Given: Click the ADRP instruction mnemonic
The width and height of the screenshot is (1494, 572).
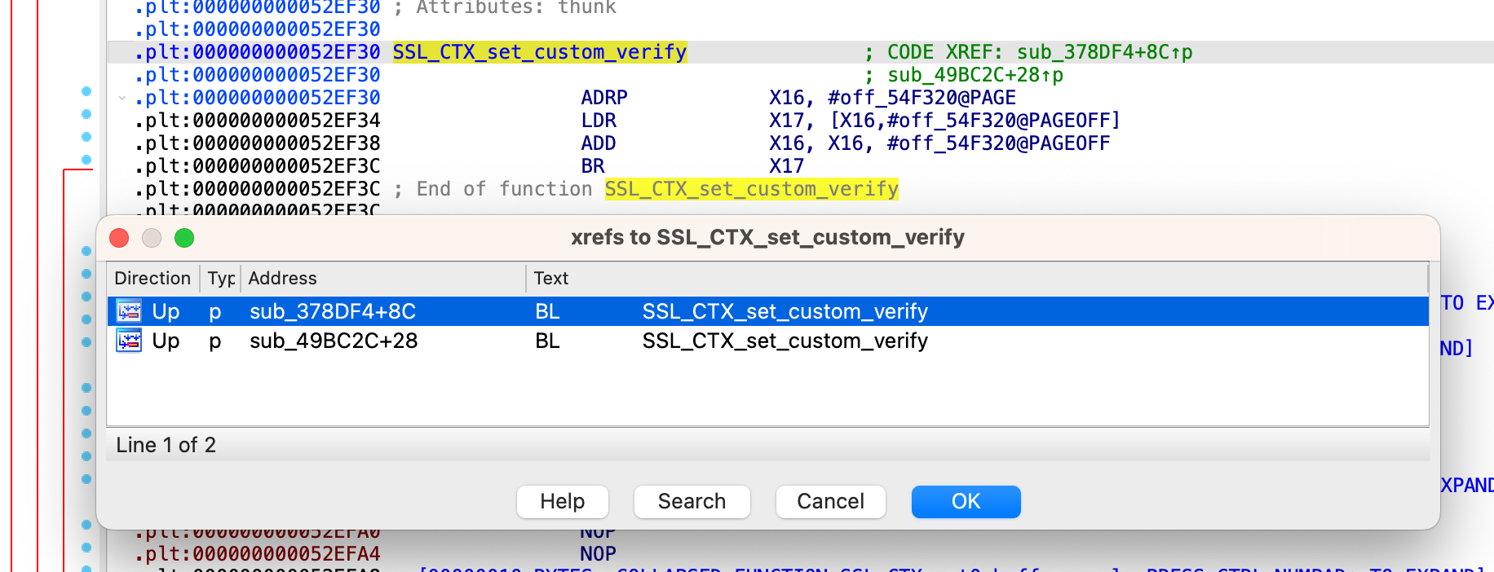Looking at the screenshot, I should (x=604, y=98).
